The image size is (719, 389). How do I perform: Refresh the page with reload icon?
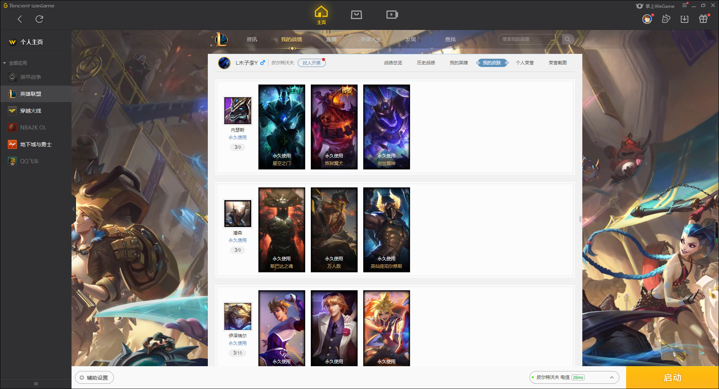(39, 19)
